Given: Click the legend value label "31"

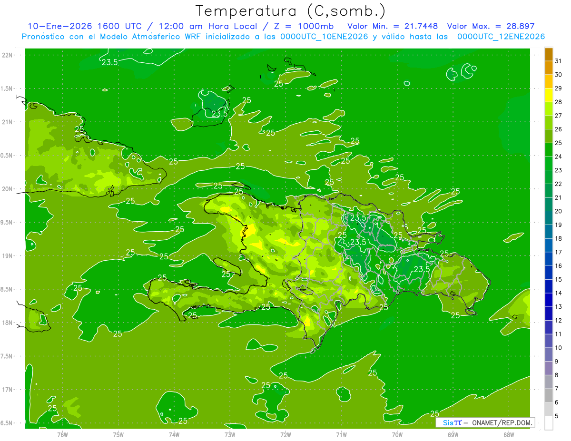Looking at the screenshot, I should (559, 61).
